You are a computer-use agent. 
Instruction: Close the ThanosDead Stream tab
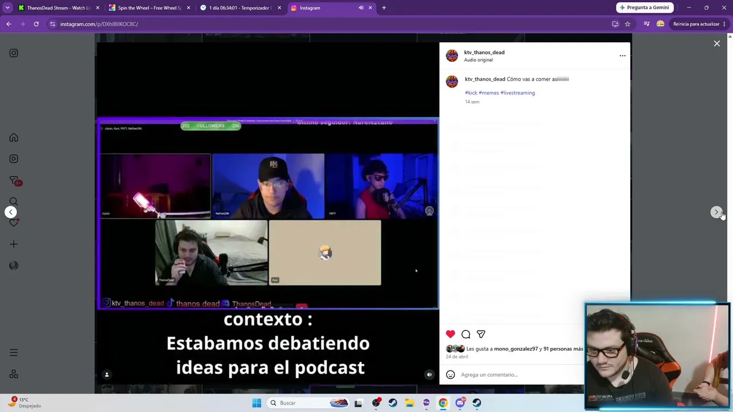[x=97, y=8]
